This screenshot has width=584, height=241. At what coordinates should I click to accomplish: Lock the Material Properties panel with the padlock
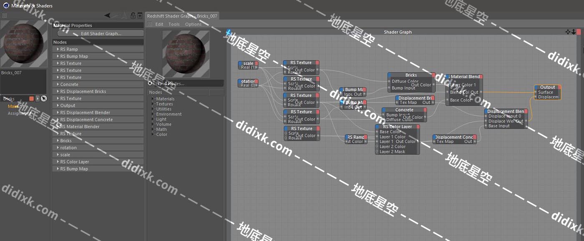[133, 15]
